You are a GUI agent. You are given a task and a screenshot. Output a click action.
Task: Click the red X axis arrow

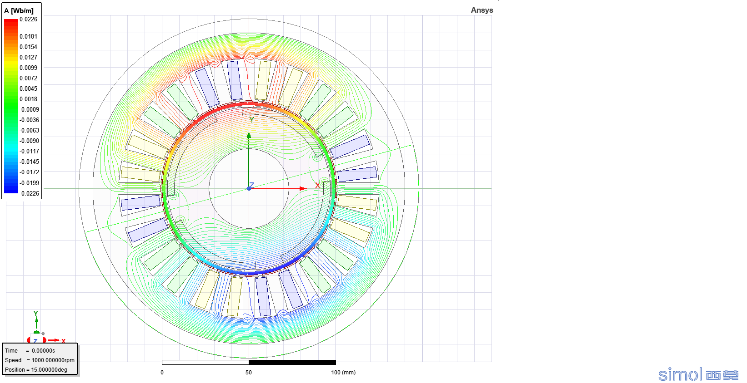point(278,188)
